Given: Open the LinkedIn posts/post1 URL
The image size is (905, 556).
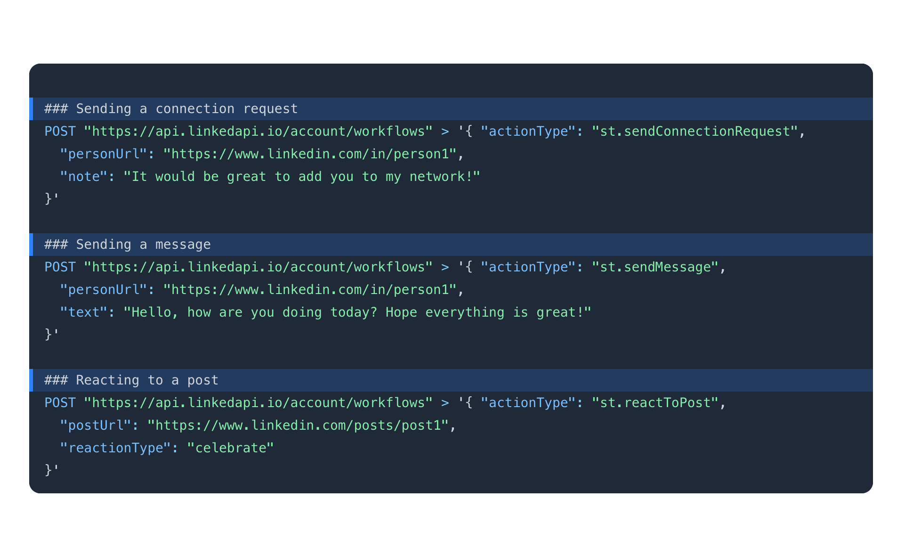Looking at the screenshot, I should (298, 425).
